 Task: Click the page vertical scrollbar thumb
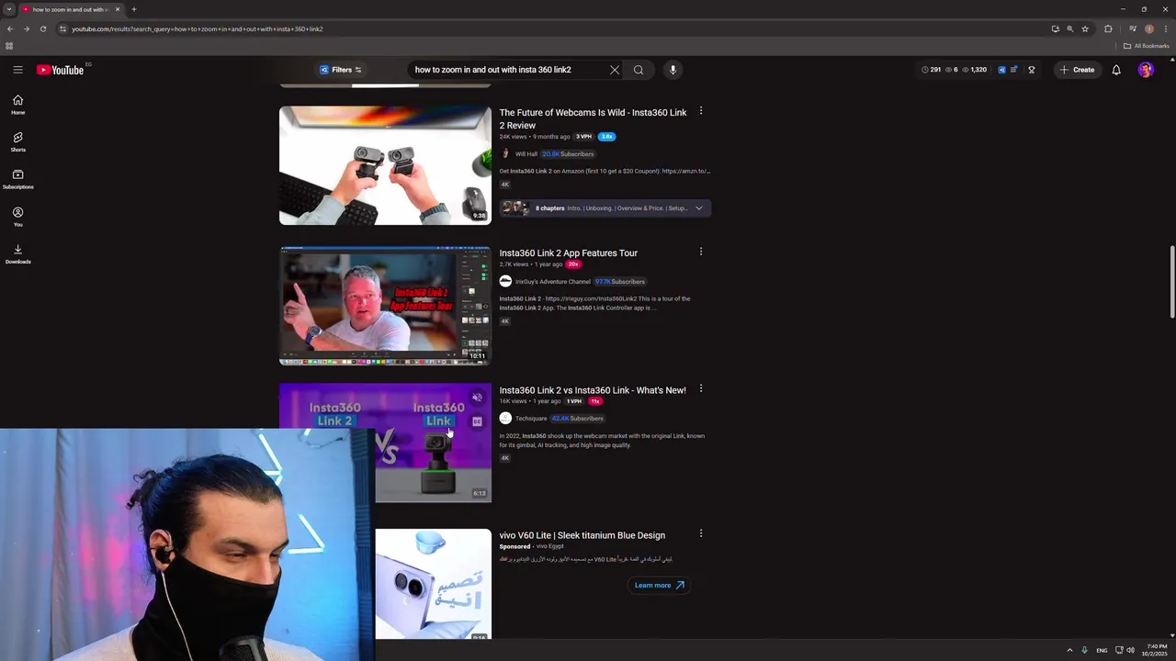1171,283
